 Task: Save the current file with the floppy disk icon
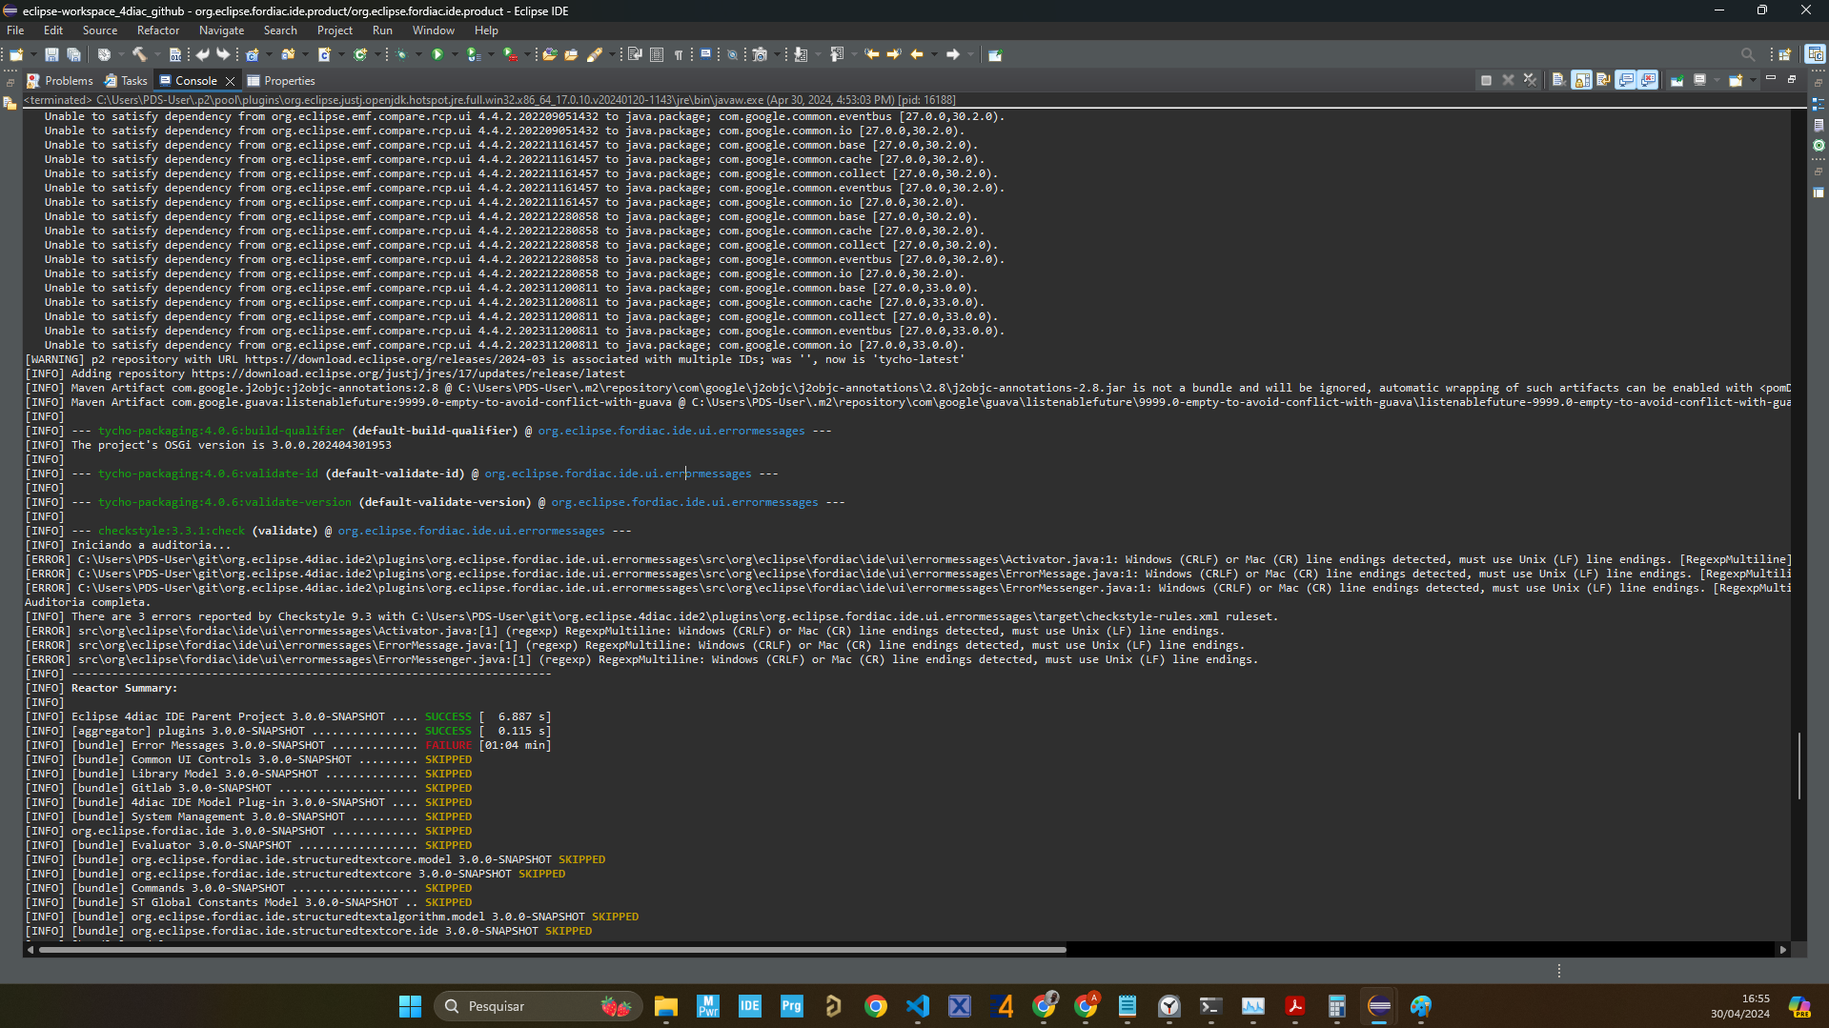click(51, 54)
